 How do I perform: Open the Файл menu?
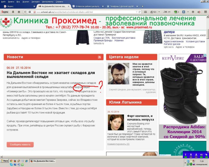click(4, 2)
